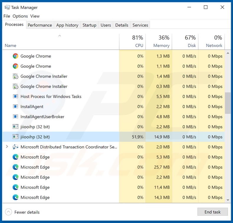Image resolution: width=233 pixels, height=223 pixels.
Task: Click the jiiooihp icon in the 51,9% CPU row
Action: coord(15,137)
